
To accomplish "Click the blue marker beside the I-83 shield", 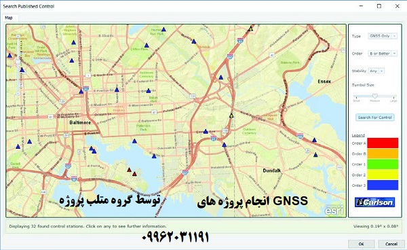I will coord(81,92).
